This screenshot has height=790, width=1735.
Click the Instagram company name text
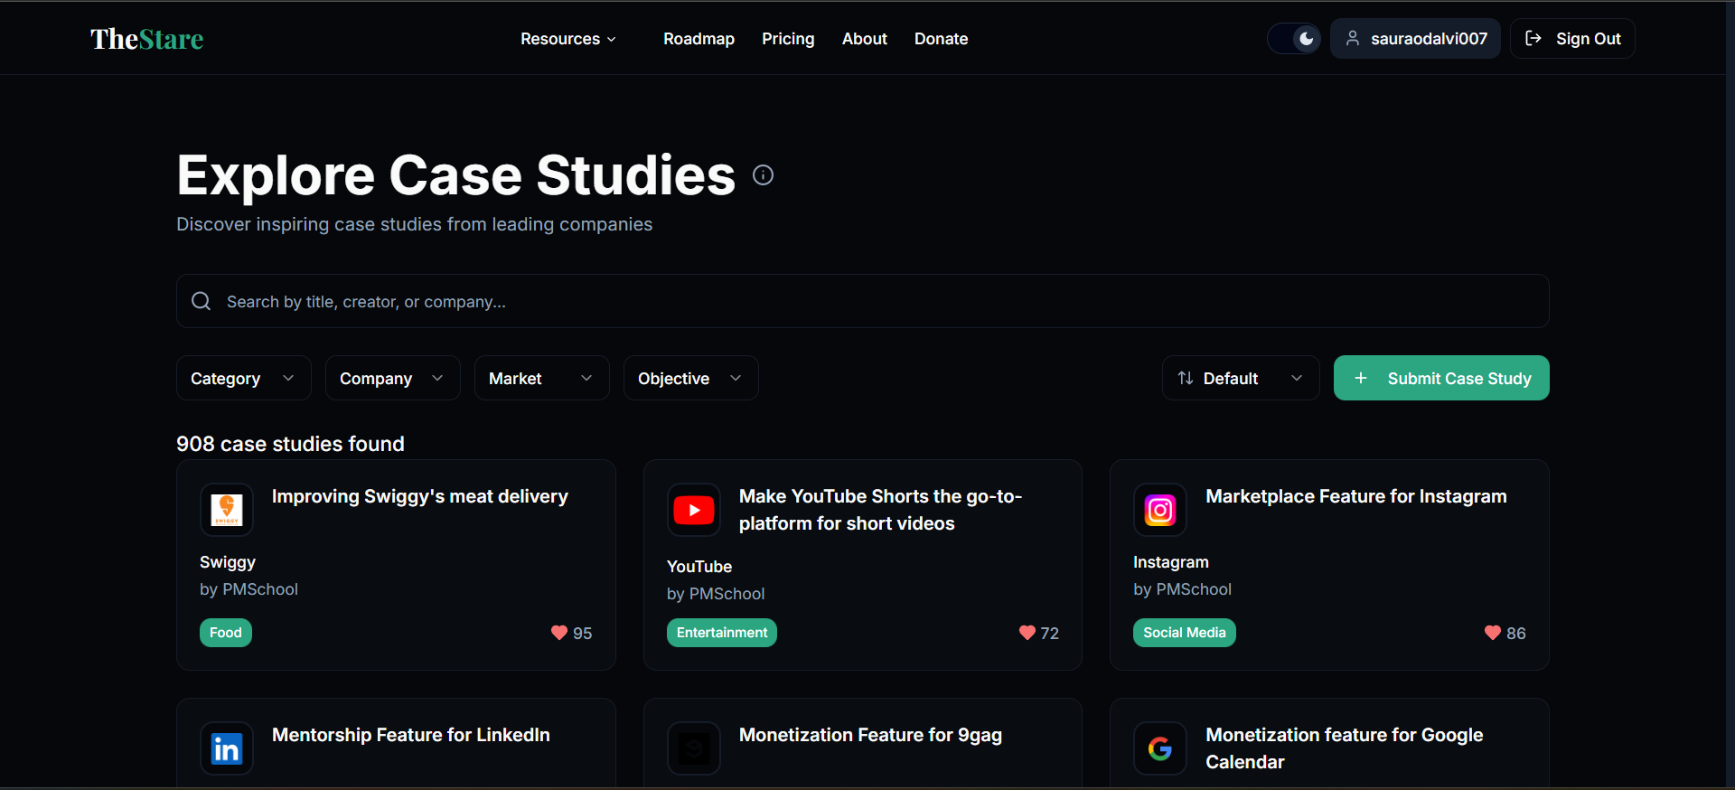(x=1171, y=562)
